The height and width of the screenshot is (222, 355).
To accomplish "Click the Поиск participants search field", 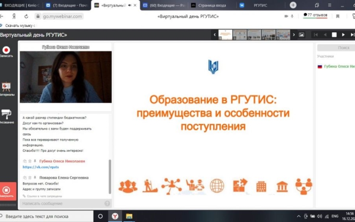I will tap(336, 48).
